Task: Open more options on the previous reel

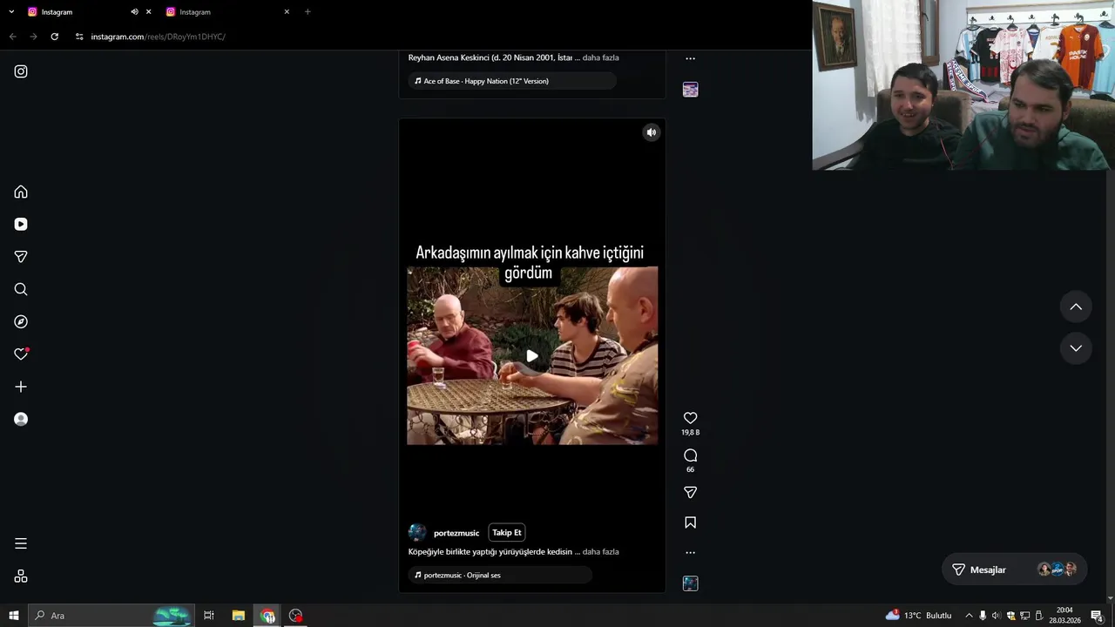Action: (690, 58)
